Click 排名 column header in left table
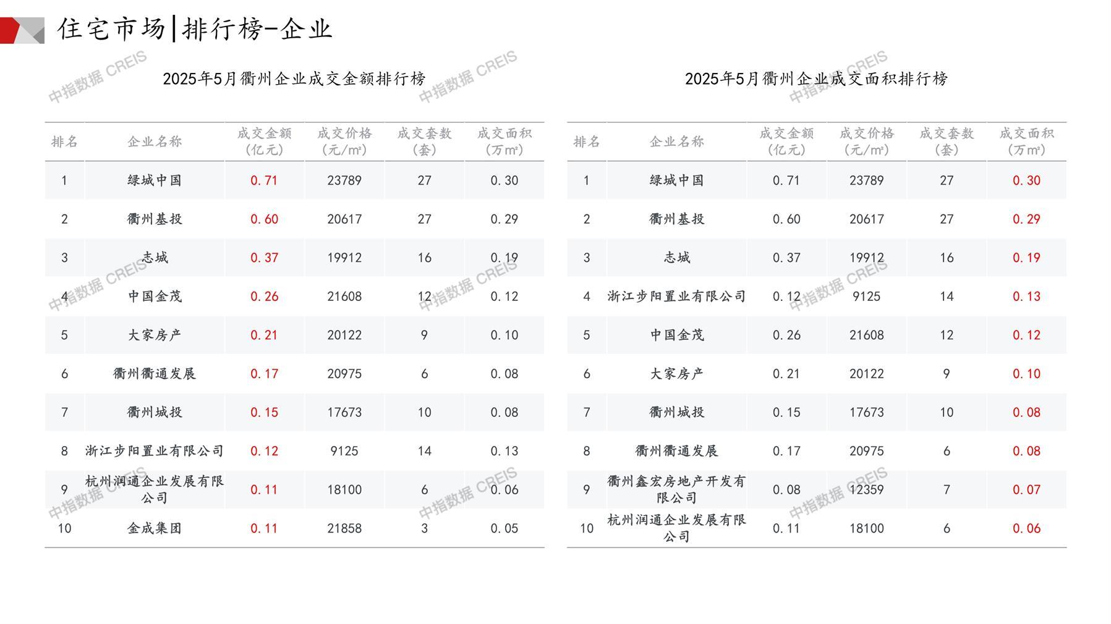The width and height of the screenshot is (1111, 624). [64, 141]
